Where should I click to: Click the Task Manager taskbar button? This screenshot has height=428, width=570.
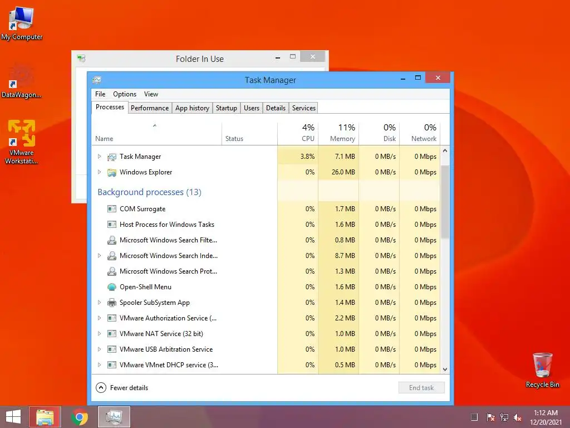click(114, 417)
